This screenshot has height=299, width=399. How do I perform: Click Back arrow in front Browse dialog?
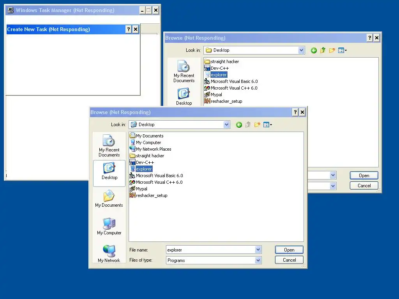click(239, 125)
